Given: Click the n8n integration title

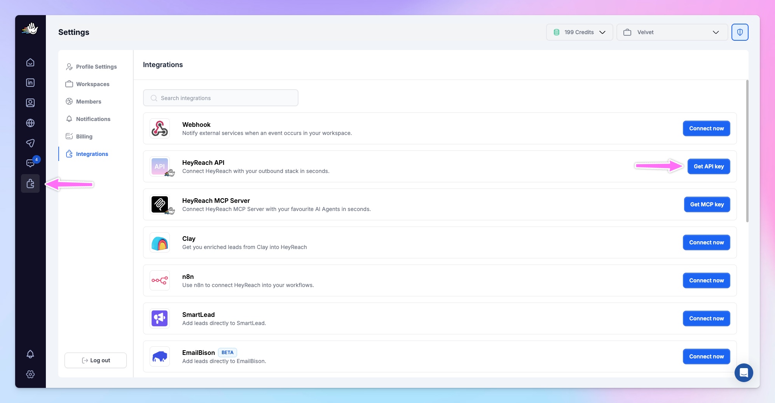Looking at the screenshot, I should tap(188, 277).
